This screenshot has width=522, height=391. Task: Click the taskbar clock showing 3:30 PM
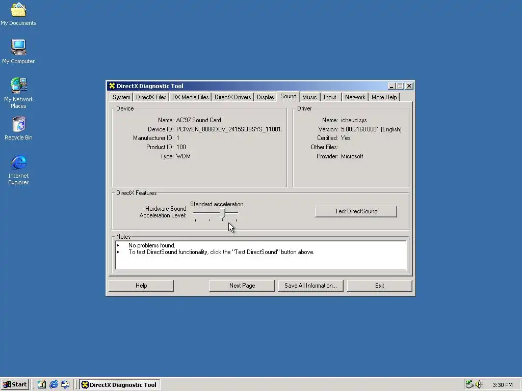coord(502,385)
